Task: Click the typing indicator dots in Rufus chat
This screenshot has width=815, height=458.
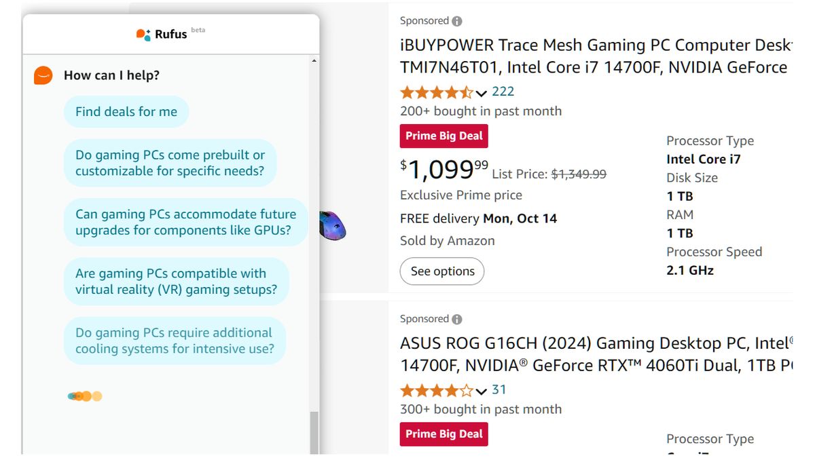Action: click(x=84, y=396)
